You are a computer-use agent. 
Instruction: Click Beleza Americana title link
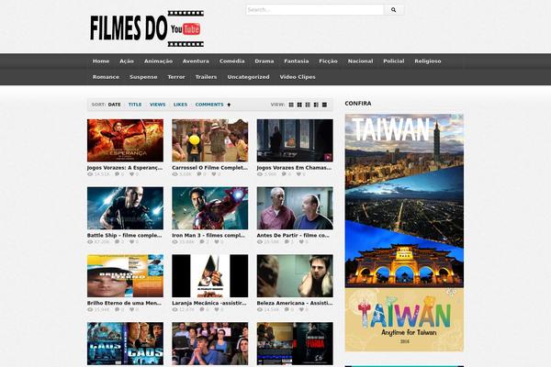tap(295, 303)
